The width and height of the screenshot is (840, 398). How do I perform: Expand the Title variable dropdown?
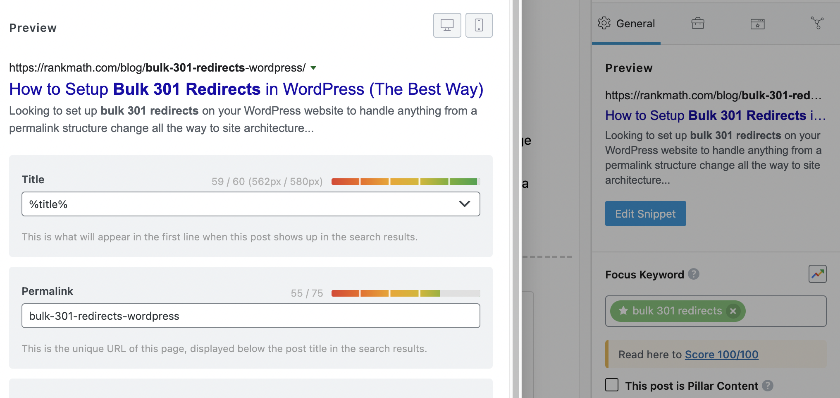tap(465, 204)
